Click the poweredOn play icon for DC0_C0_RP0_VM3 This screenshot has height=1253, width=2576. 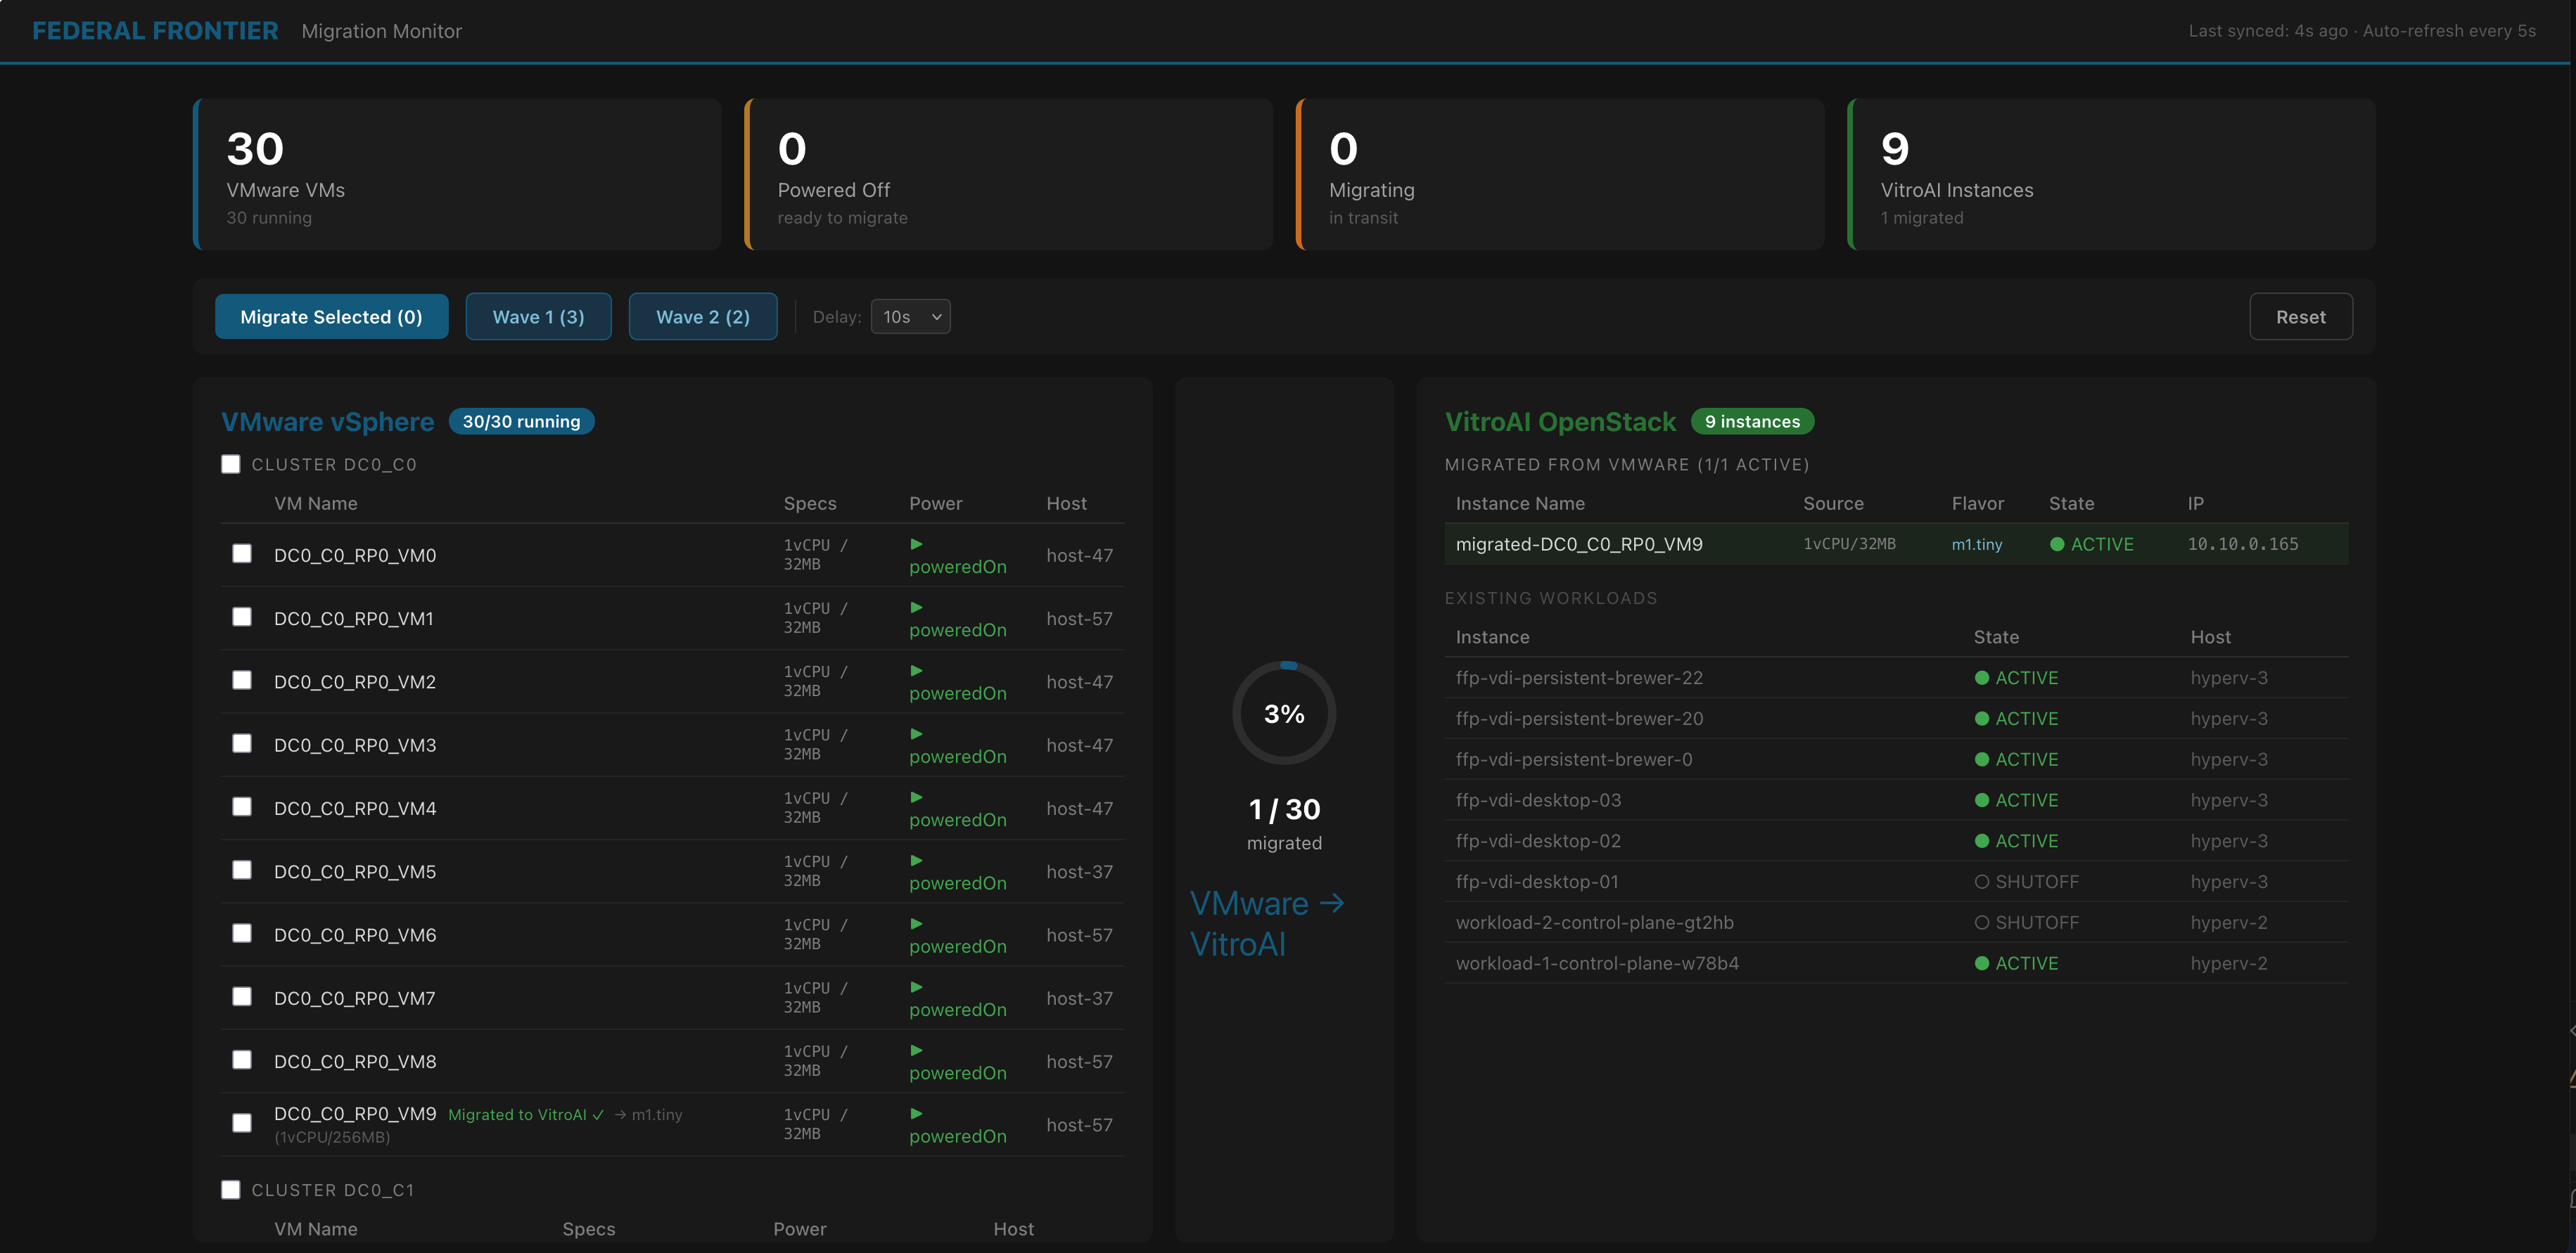(916, 734)
